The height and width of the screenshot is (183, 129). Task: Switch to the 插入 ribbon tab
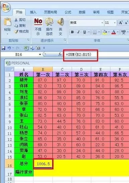click(33, 12)
